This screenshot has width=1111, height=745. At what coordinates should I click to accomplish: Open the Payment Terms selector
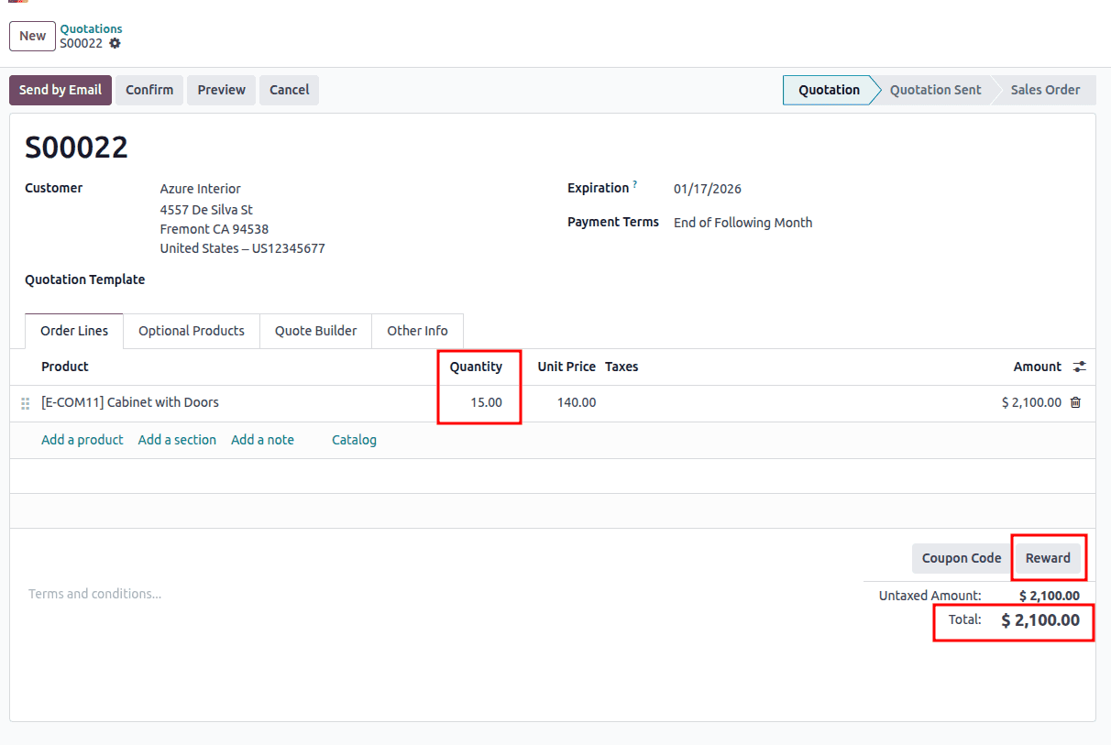742,222
